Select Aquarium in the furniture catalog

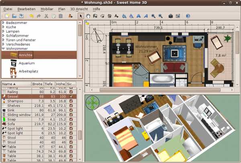pos(27,63)
